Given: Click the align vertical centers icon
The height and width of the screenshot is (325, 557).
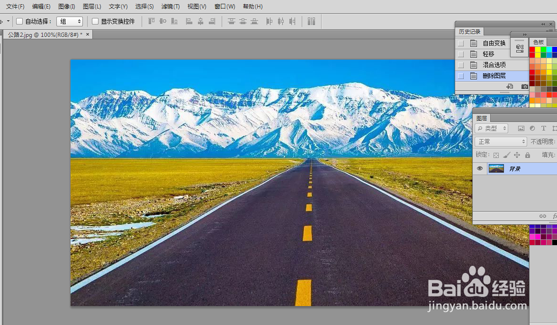Looking at the screenshot, I should (x=163, y=21).
